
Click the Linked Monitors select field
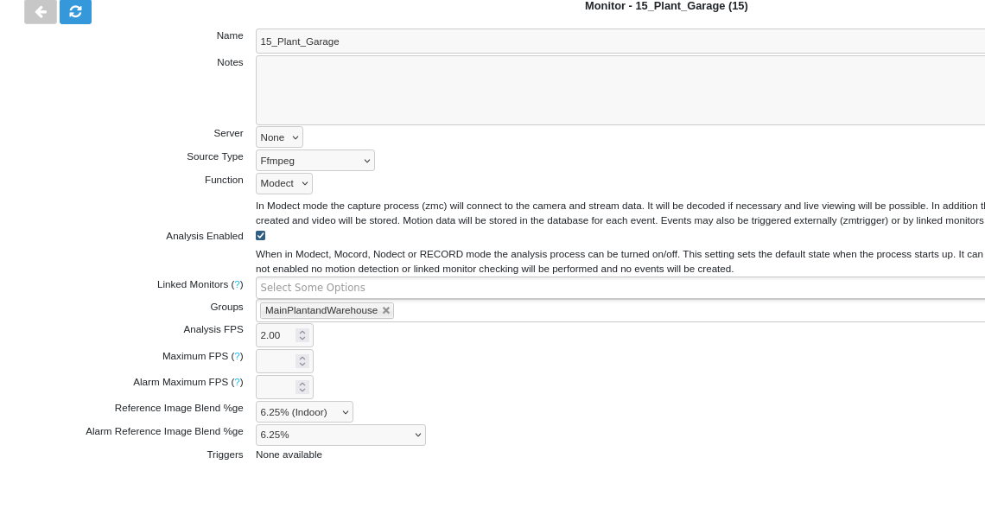[x=620, y=288]
